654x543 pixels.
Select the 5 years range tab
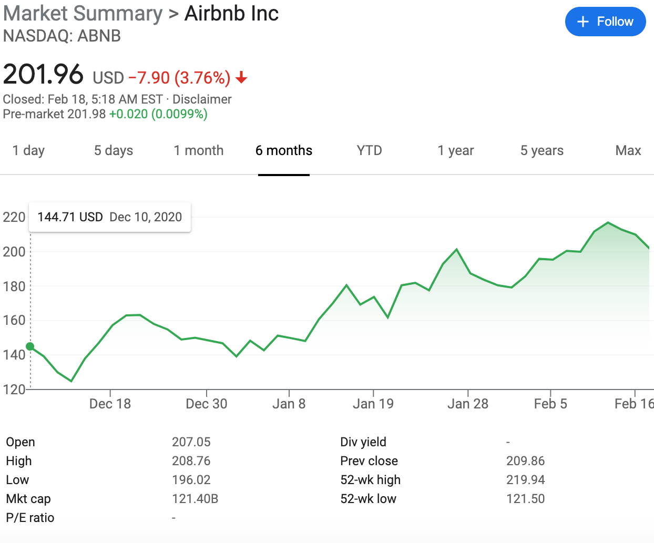click(542, 151)
